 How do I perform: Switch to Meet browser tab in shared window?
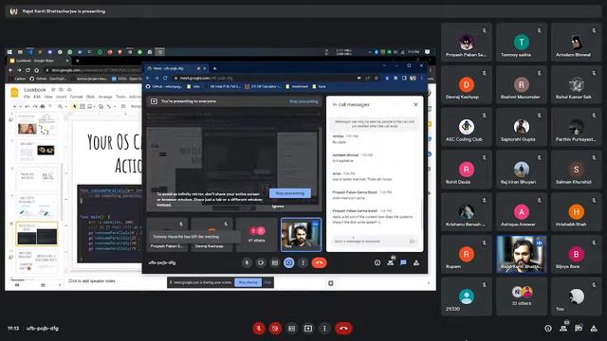(176, 68)
